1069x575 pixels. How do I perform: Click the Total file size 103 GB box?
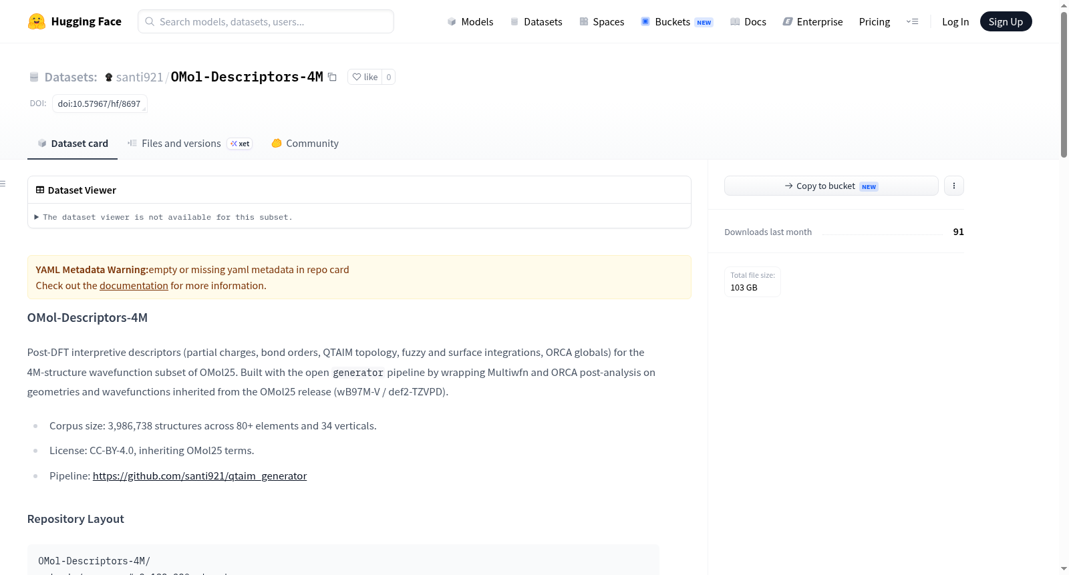coord(752,281)
